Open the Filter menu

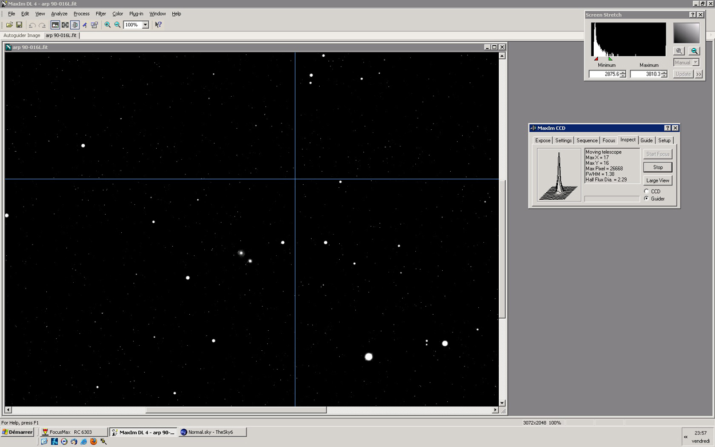point(101,14)
